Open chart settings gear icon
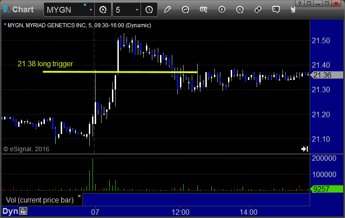Image resolution: width=345 pixels, height=218 pixels. (x=103, y=10)
